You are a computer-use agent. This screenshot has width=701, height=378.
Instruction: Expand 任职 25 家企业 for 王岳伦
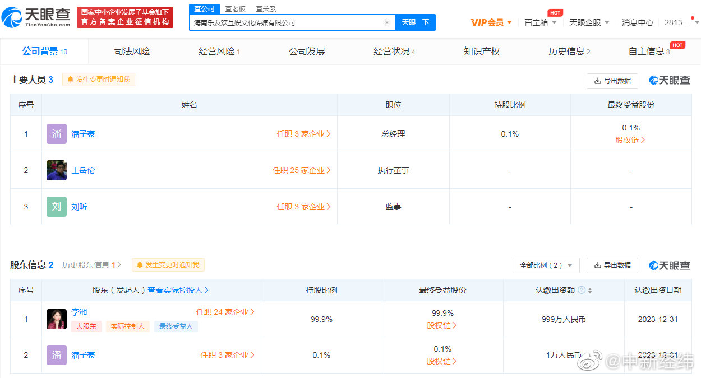pos(302,170)
